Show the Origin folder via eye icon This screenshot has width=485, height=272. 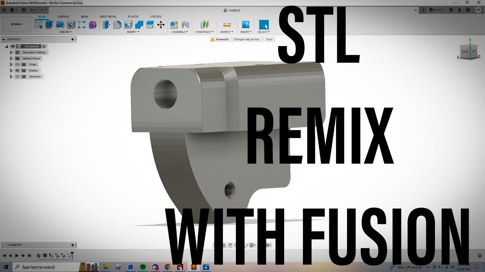pyautogui.click(x=17, y=64)
